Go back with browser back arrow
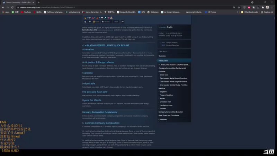This screenshot has height=156, width=277. tap(3, 7)
